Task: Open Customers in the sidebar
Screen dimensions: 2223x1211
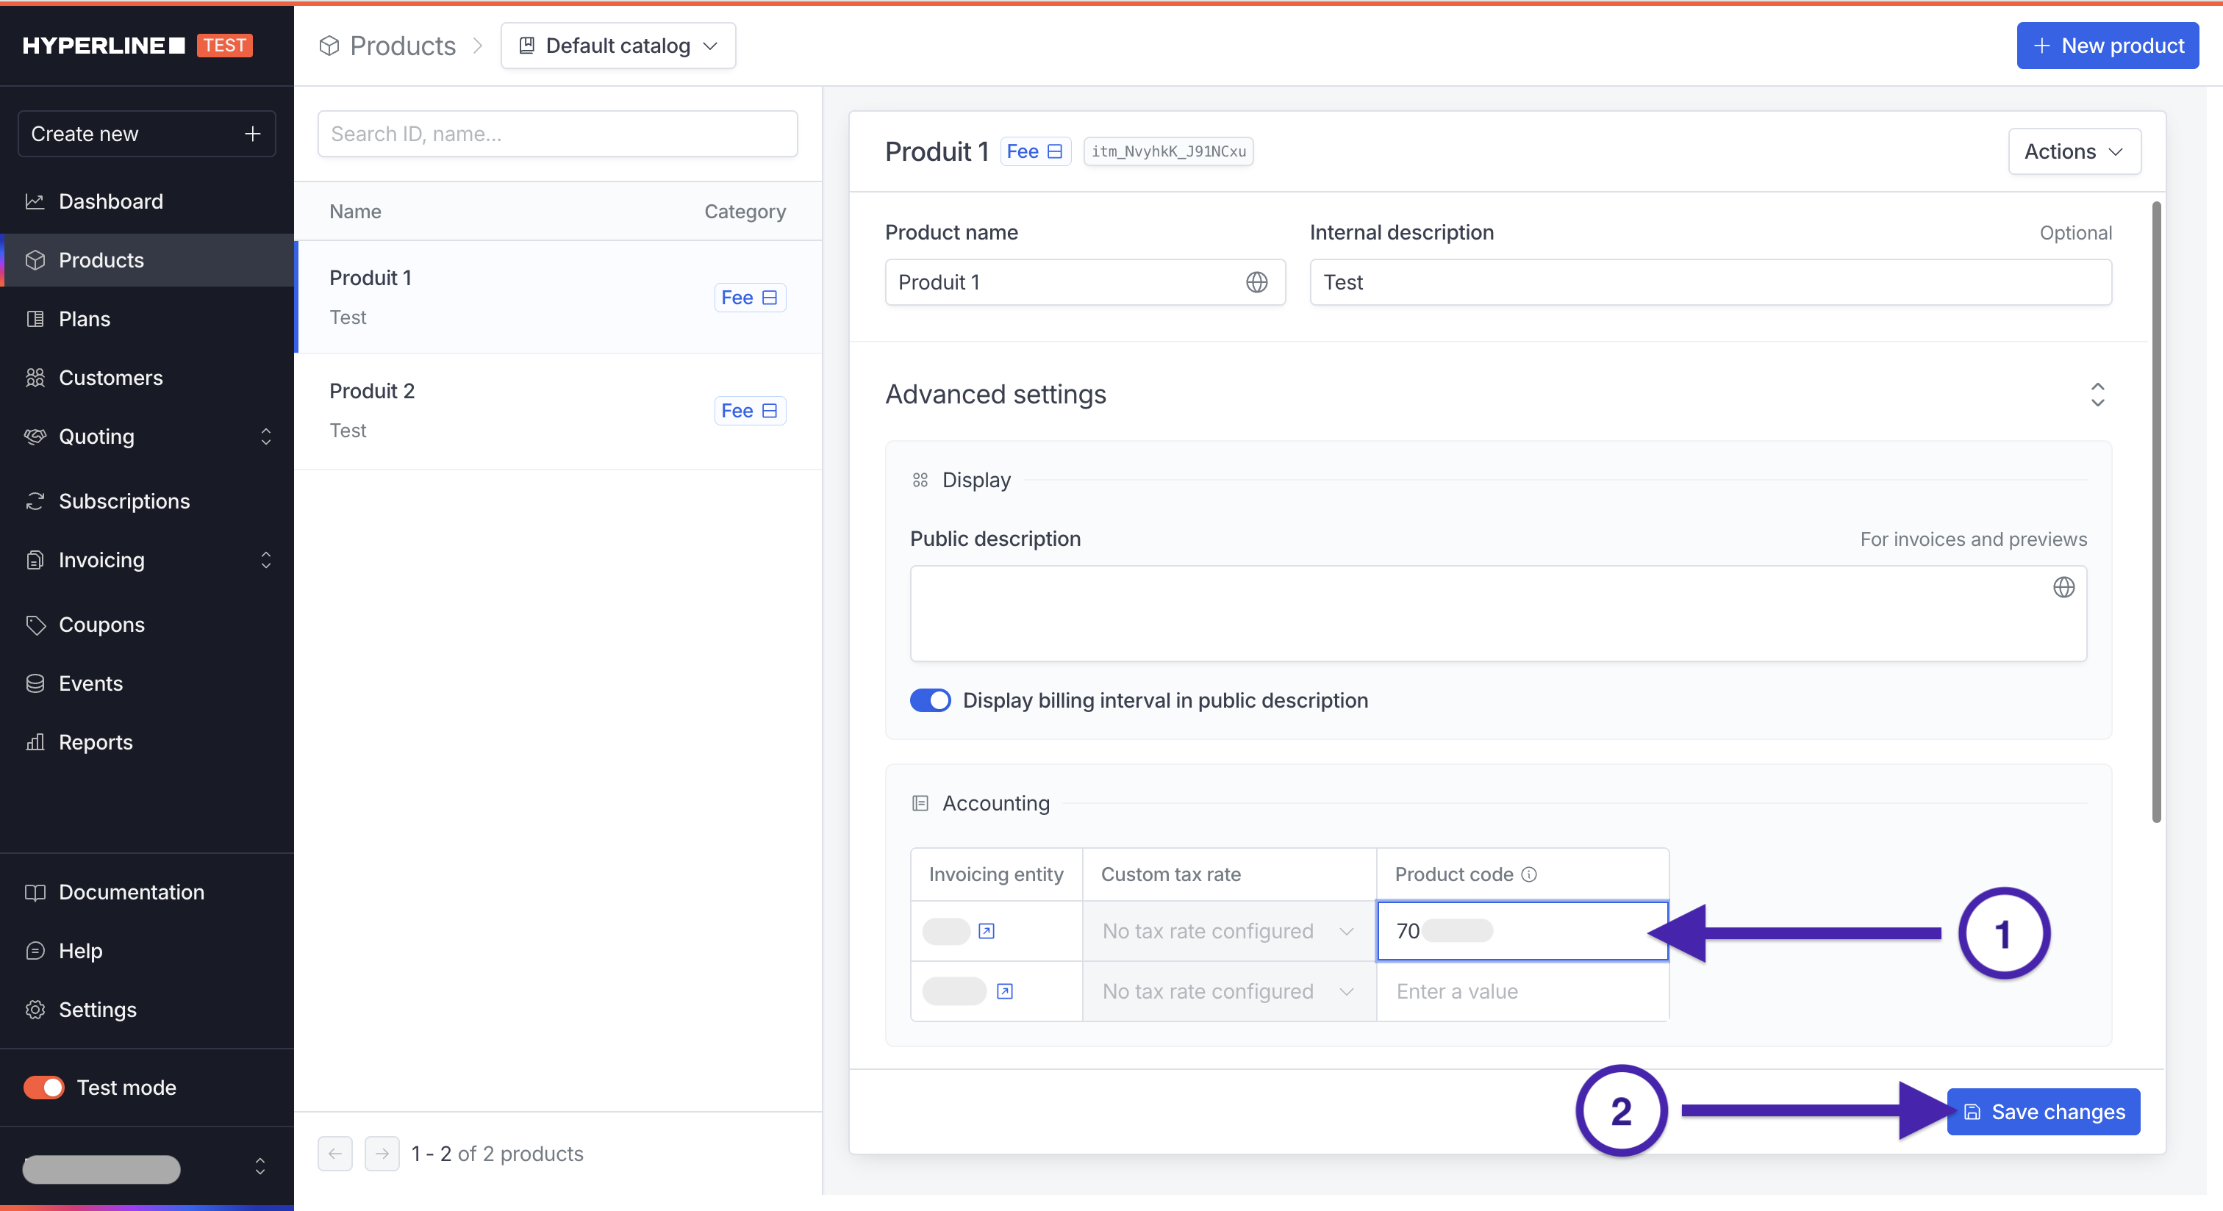Action: 110,378
